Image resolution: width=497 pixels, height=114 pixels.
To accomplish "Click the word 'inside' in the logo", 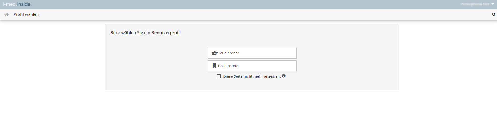I will [x=24, y=4].
